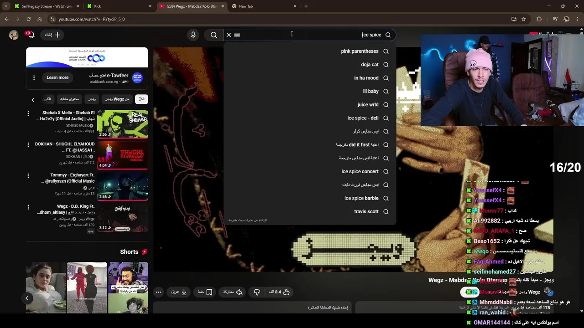
Task: Click the browser home icon
Action: [39, 19]
